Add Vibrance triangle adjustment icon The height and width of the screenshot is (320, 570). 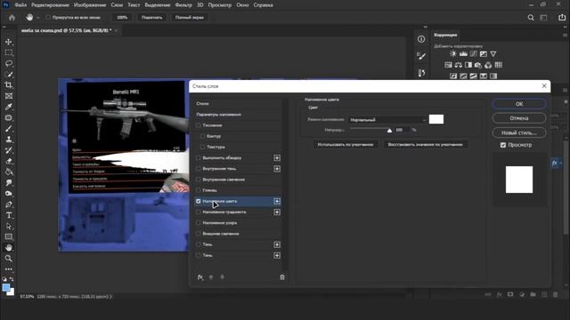pyautogui.click(x=493, y=53)
